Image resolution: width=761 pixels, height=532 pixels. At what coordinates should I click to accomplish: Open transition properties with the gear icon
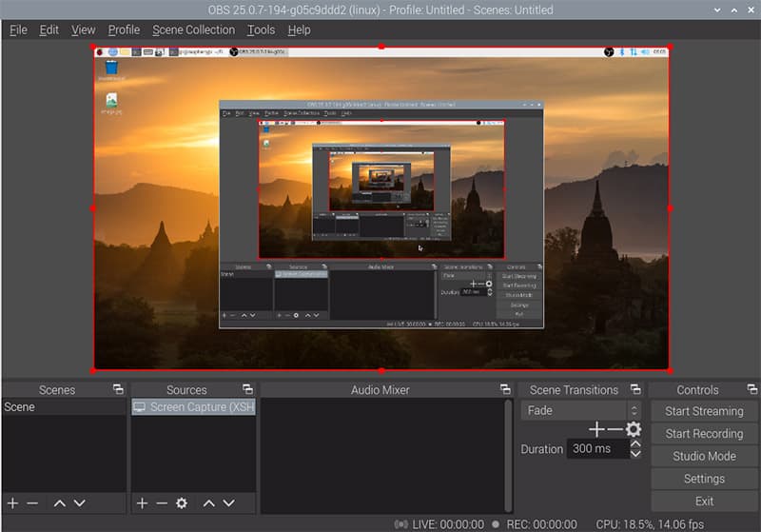634,429
